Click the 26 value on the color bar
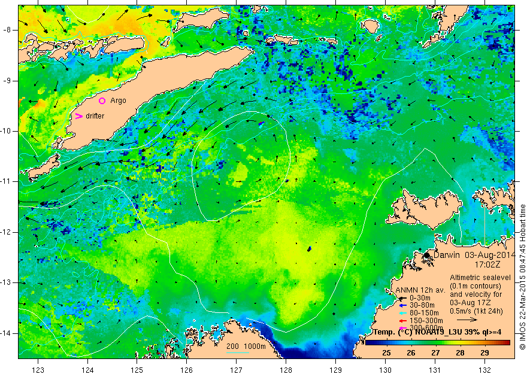The width and height of the screenshot is (527, 377). (411, 353)
